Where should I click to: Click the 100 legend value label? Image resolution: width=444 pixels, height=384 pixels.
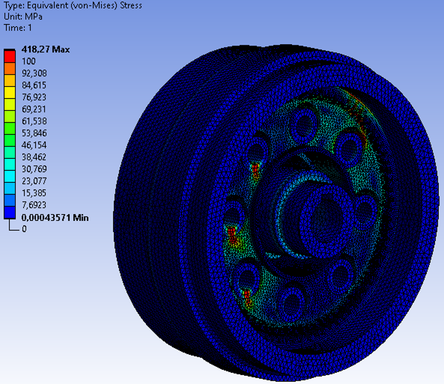(x=28, y=61)
